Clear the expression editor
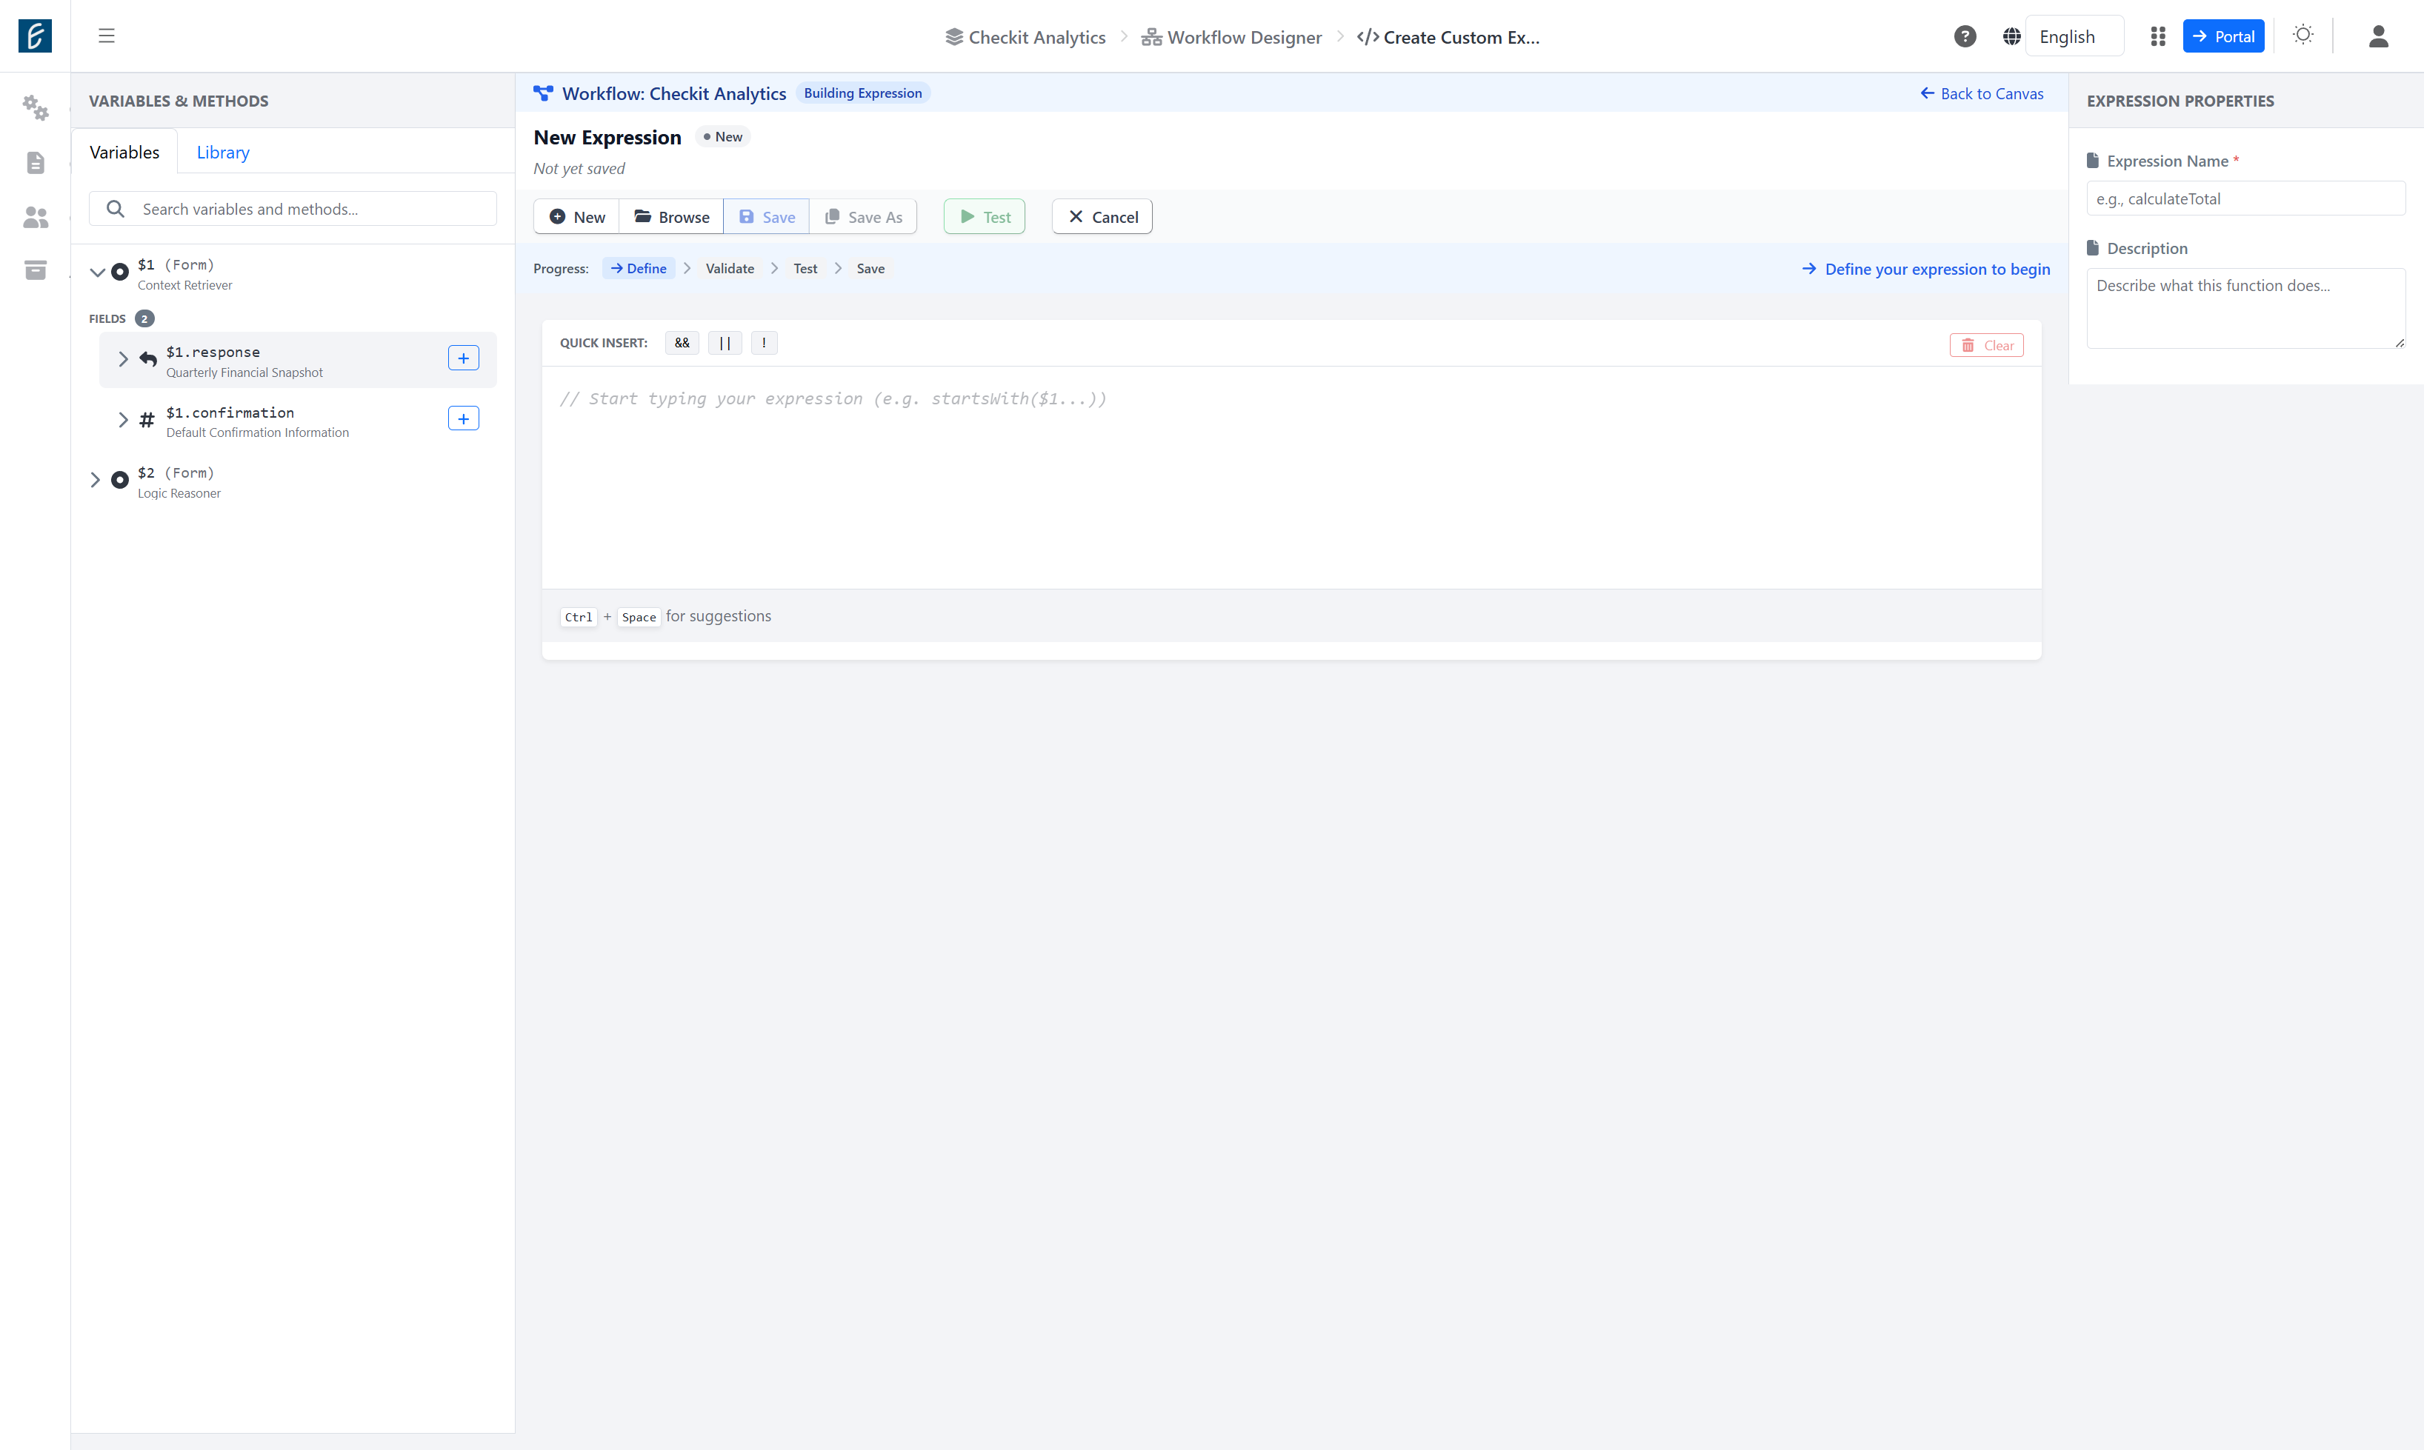2424x1450 pixels. (x=1986, y=346)
